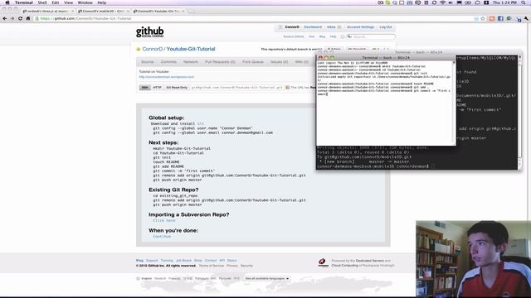
Task: Click the Facebook extension icon
Action: [x=500, y=18]
